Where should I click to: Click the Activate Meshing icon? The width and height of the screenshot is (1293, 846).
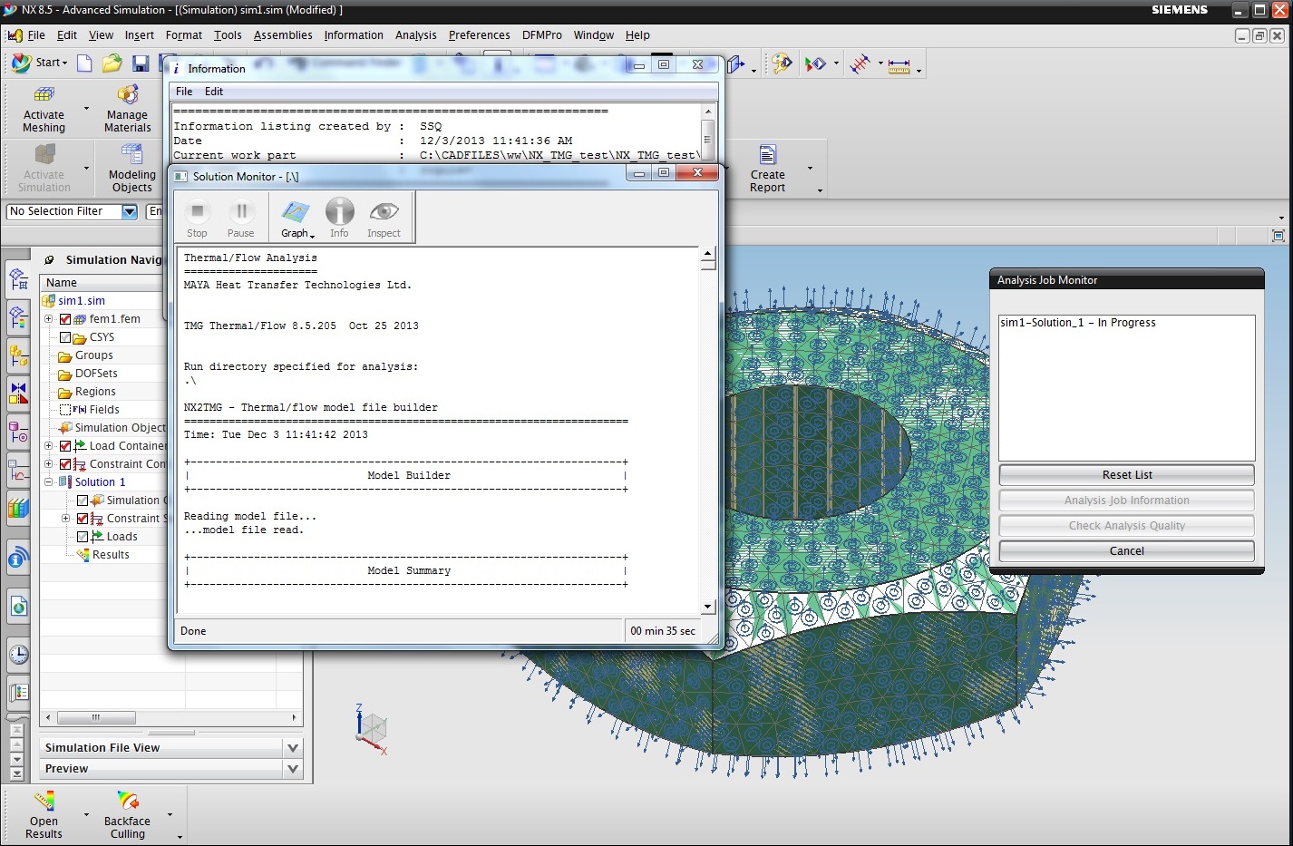pyautogui.click(x=44, y=95)
